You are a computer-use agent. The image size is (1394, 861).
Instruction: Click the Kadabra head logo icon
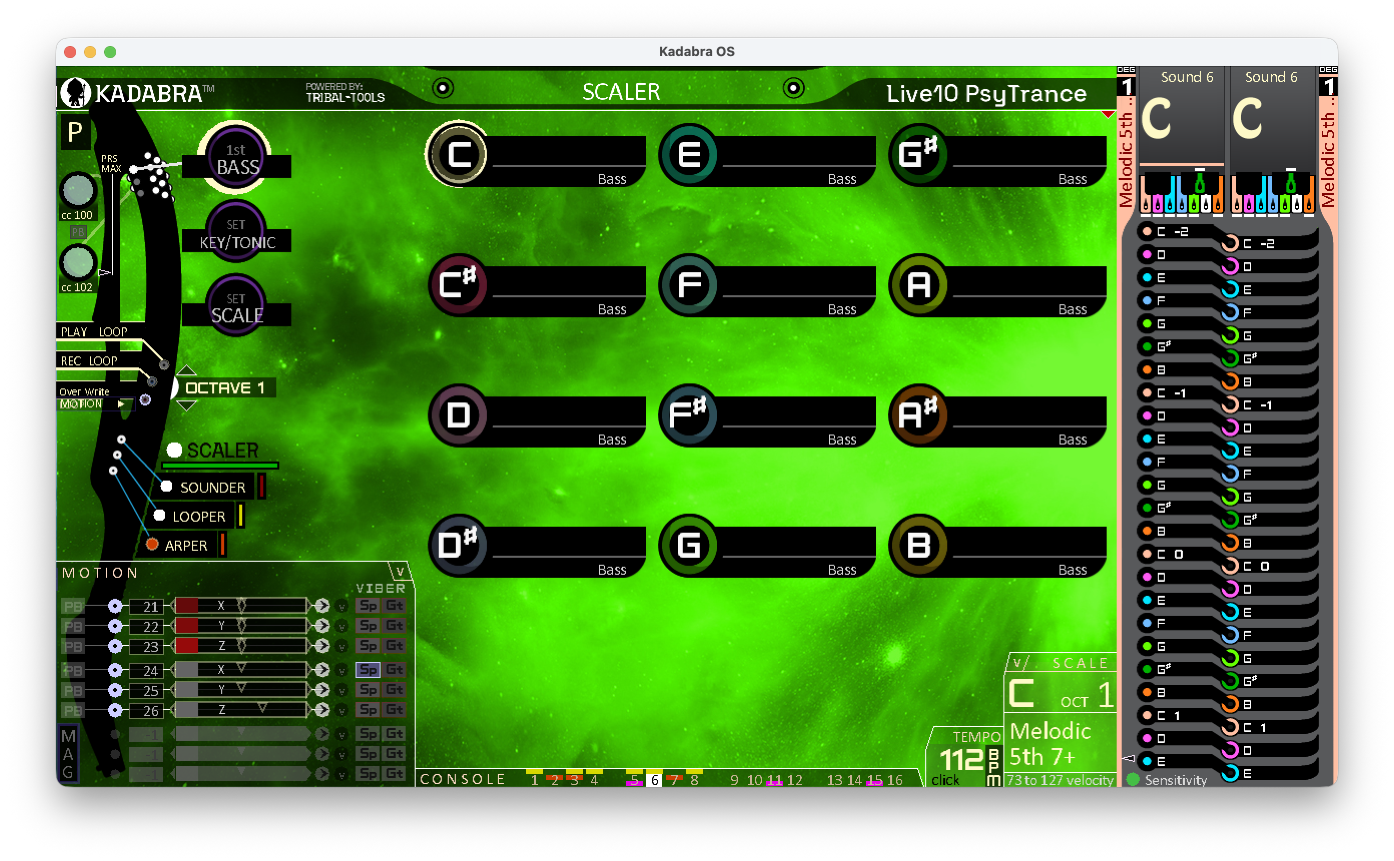tap(76, 92)
